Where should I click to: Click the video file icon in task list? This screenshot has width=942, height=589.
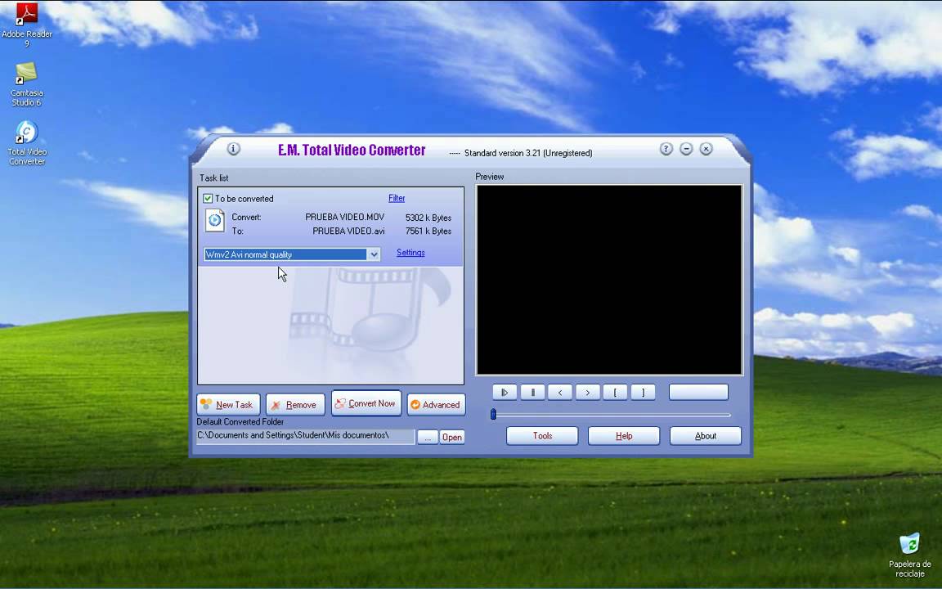(x=214, y=221)
